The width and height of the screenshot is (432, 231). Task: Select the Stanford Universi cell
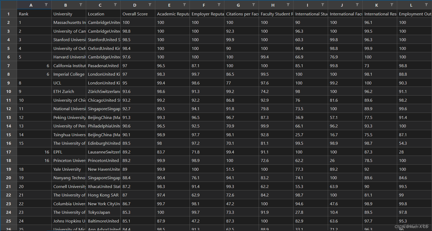click(69, 40)
